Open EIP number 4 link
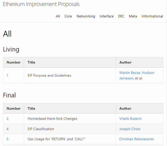167x146 pixels. pyautogui.click(x=8, y=129)
